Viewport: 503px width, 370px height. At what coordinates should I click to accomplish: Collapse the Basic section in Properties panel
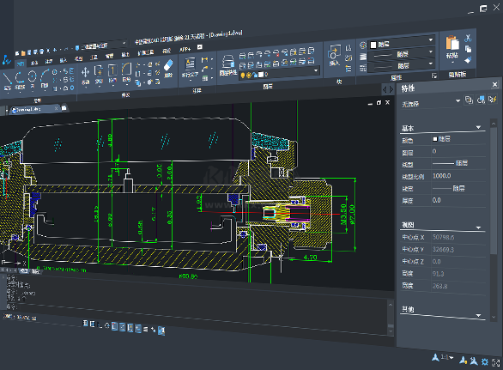[478, 127]
